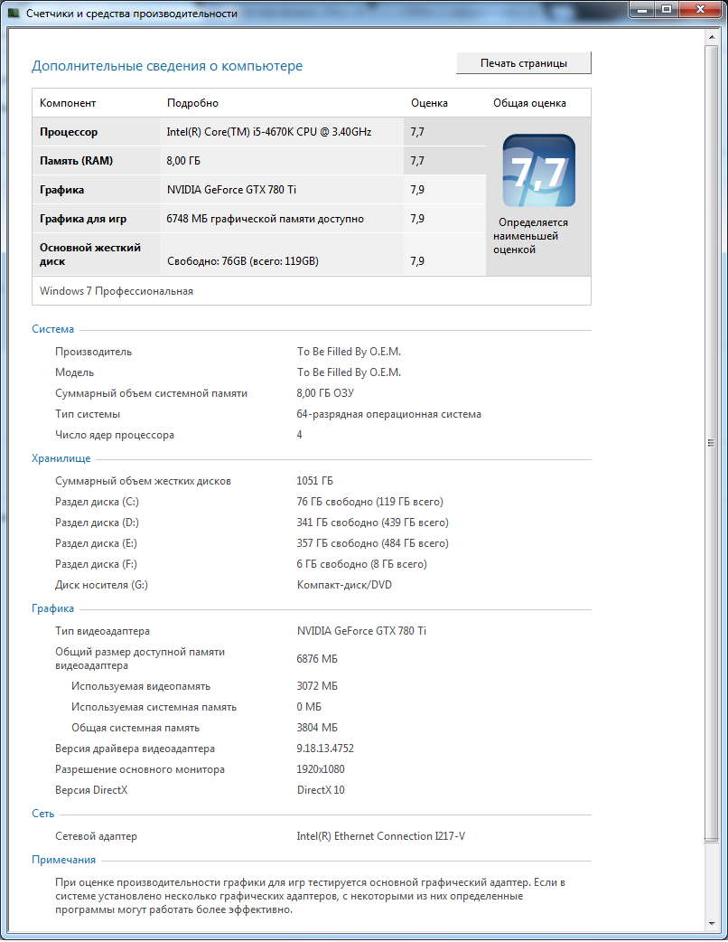Image resolution: width=728 pixels, height=942 pixels.
Task: Click the 8,00 ГБ memory cell in table
Action: pos(183,160)
